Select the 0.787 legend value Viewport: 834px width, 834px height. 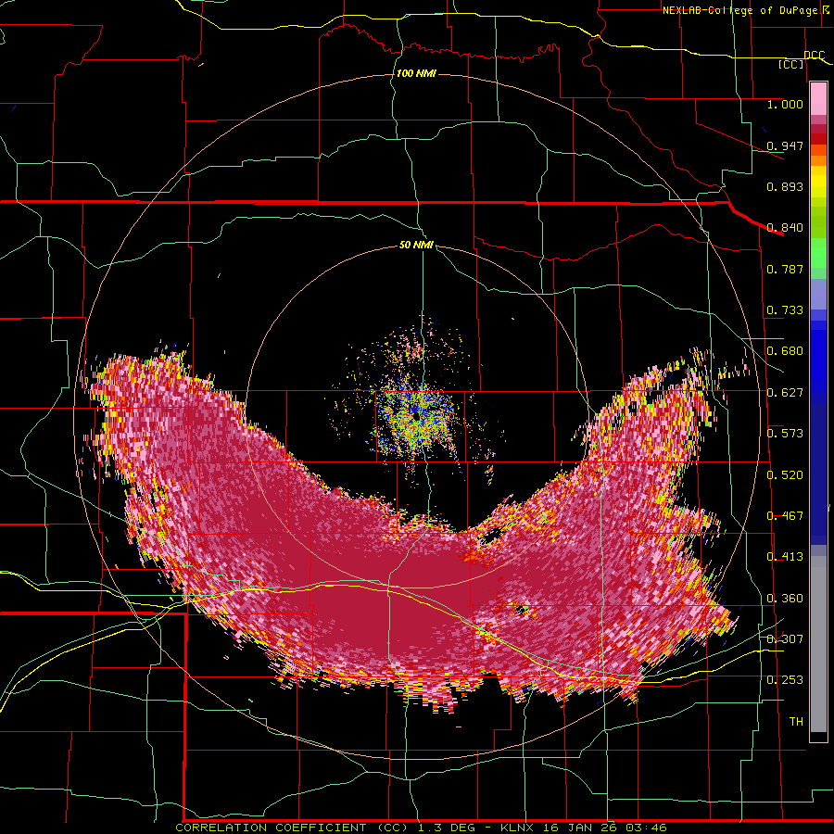[x=785, y=269]
